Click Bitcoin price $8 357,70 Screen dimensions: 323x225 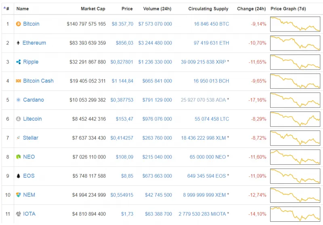pyautogui.click(x=123, y=24)
